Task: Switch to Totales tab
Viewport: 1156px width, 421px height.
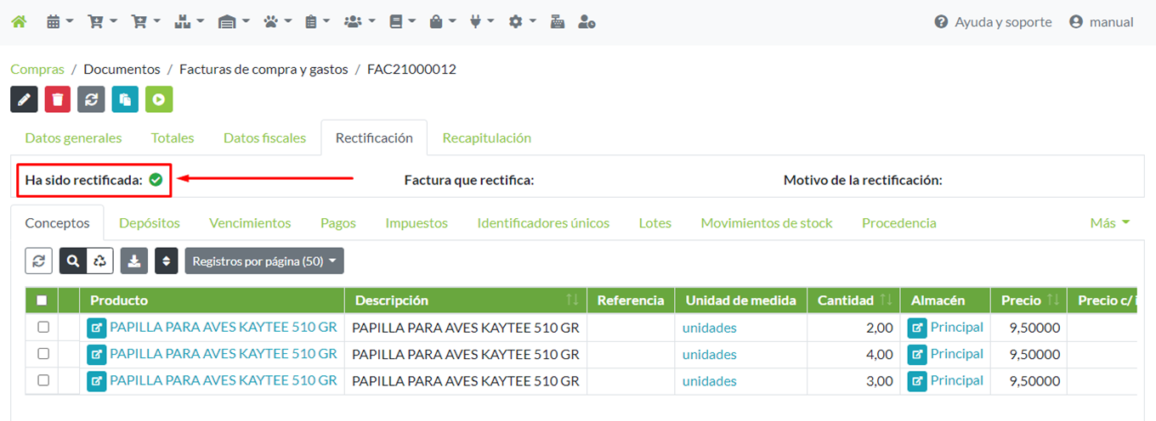Action: click(x=173, y=138)
